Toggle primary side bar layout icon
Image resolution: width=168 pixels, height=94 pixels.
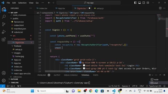(135, 3)
